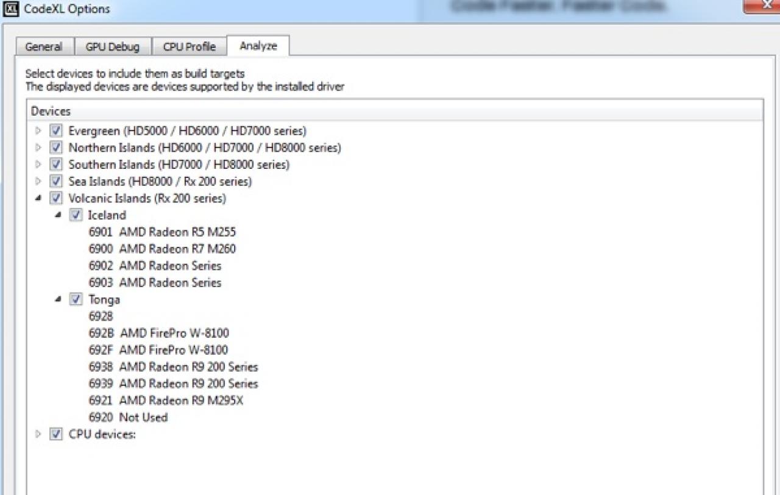Toggle the Tonga checkbox
The image size is (780, 495).
pyautogui.click(x=76, y=299)
